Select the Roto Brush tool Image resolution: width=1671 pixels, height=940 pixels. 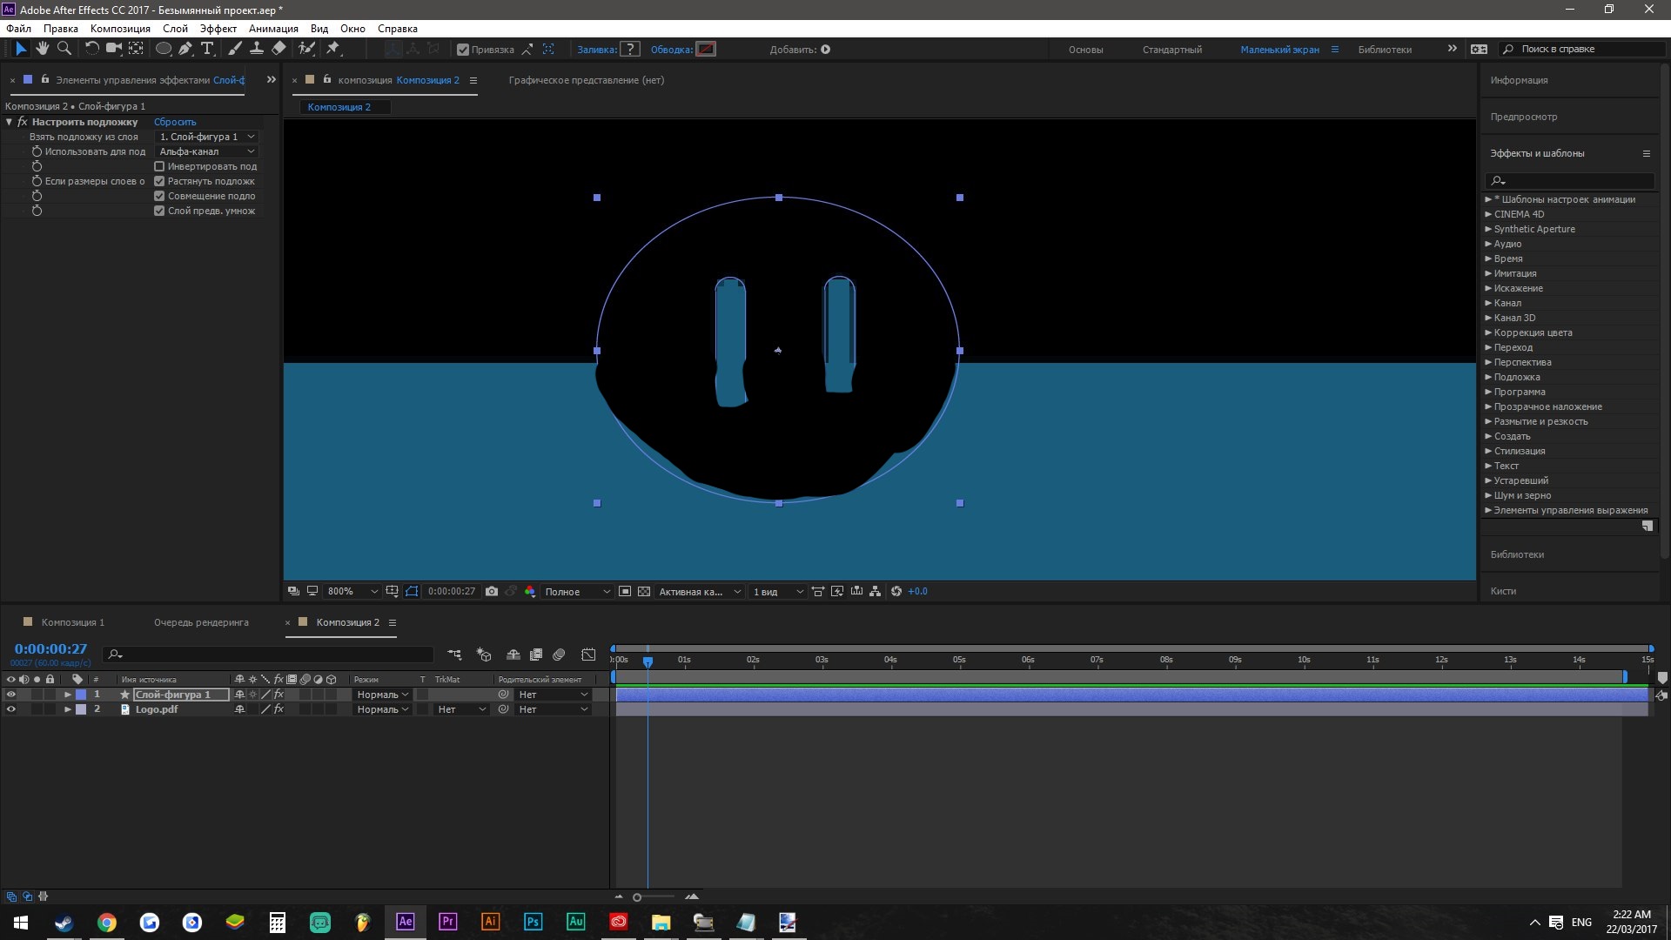click(x=306, y=49)
